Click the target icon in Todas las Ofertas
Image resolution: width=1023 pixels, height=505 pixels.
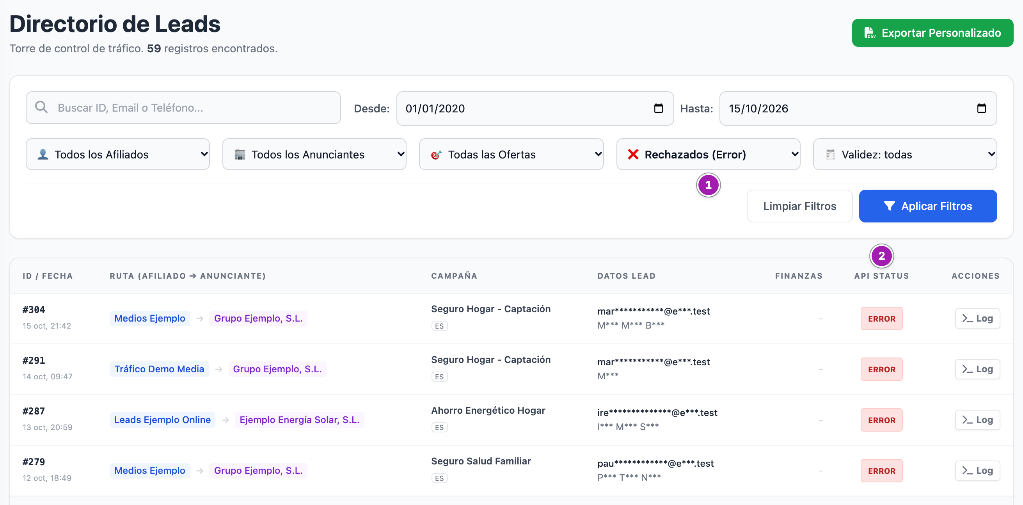click(437, 155)
